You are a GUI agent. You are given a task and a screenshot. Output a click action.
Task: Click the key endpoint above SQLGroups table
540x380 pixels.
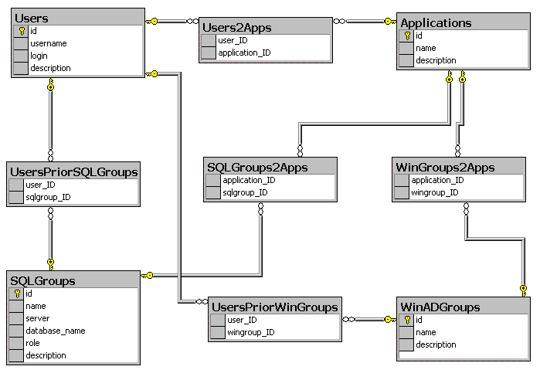(51, 264)
